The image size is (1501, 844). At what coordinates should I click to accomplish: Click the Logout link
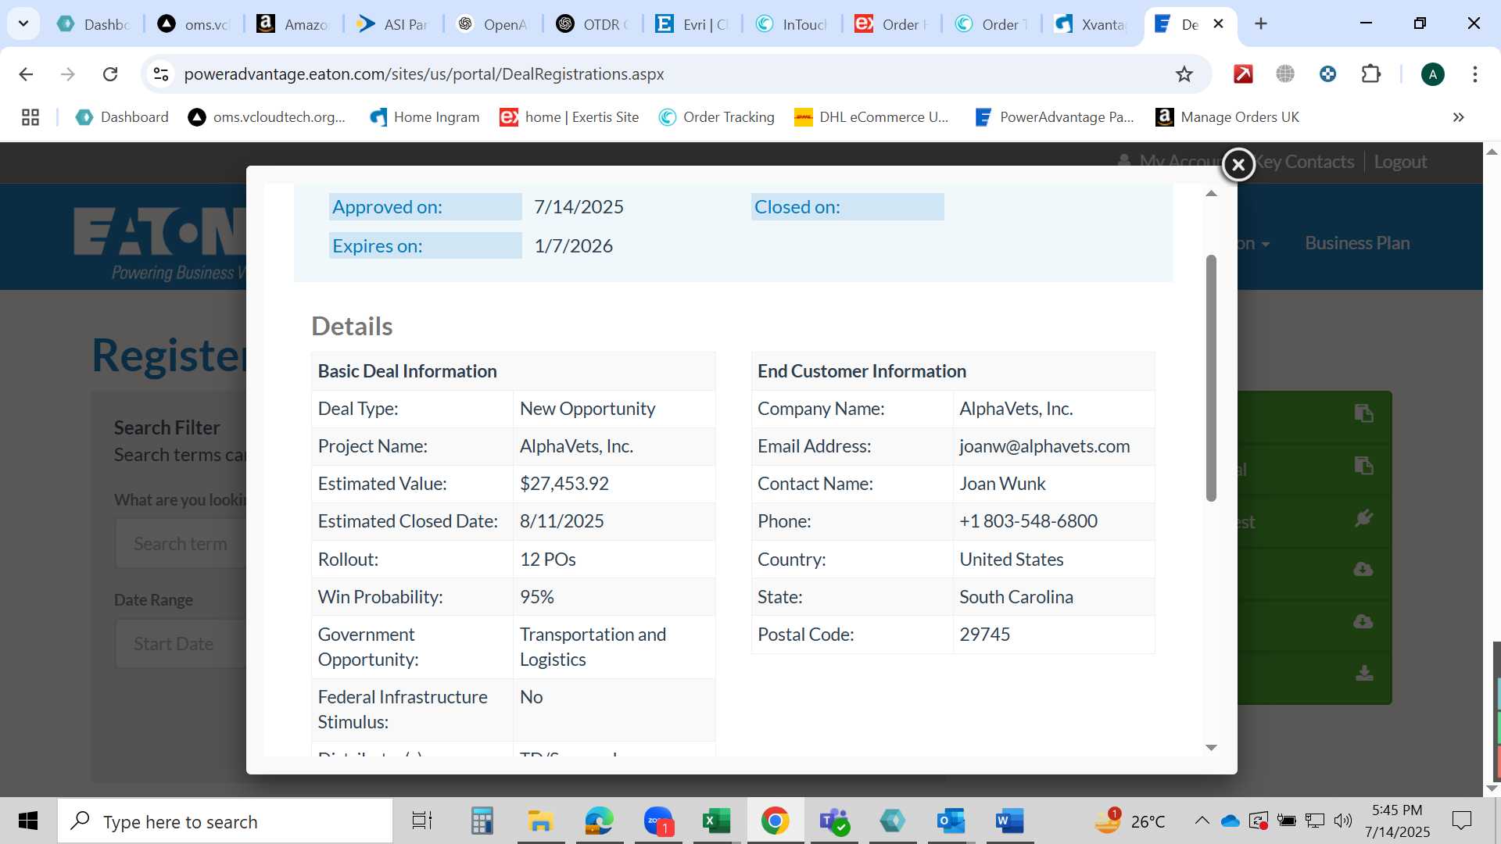[x=1400, y=162]
